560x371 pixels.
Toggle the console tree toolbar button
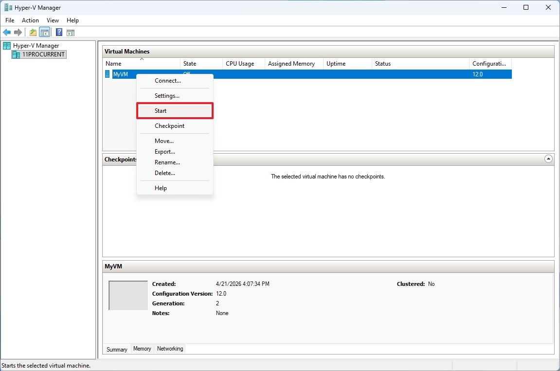45,32
